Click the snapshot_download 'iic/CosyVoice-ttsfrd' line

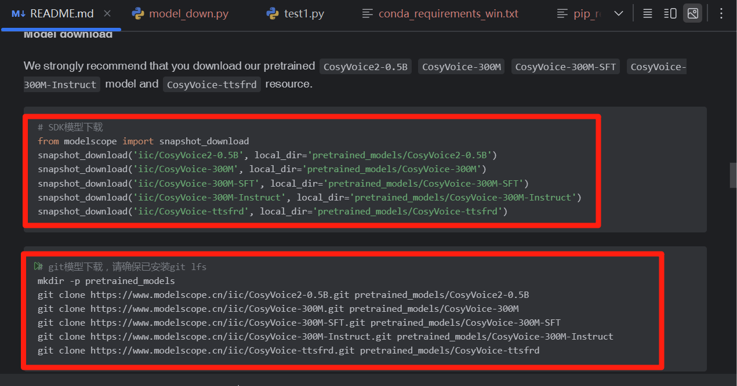[x=273, y=211]
